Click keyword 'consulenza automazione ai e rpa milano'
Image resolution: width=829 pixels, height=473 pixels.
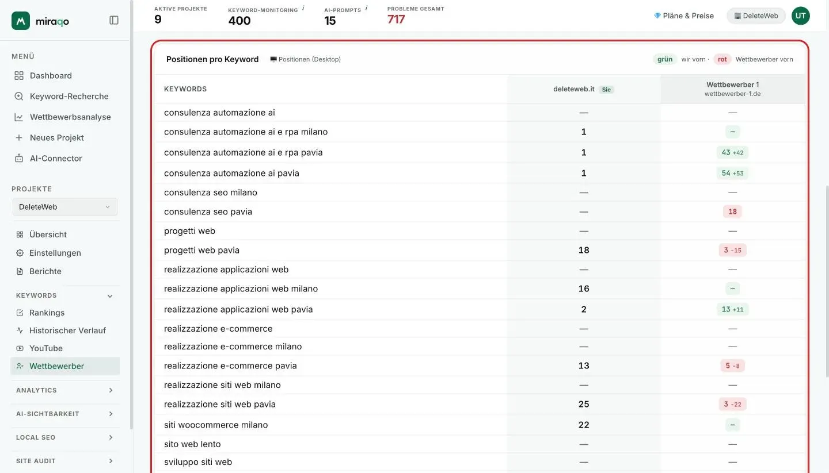click(246, 132)
